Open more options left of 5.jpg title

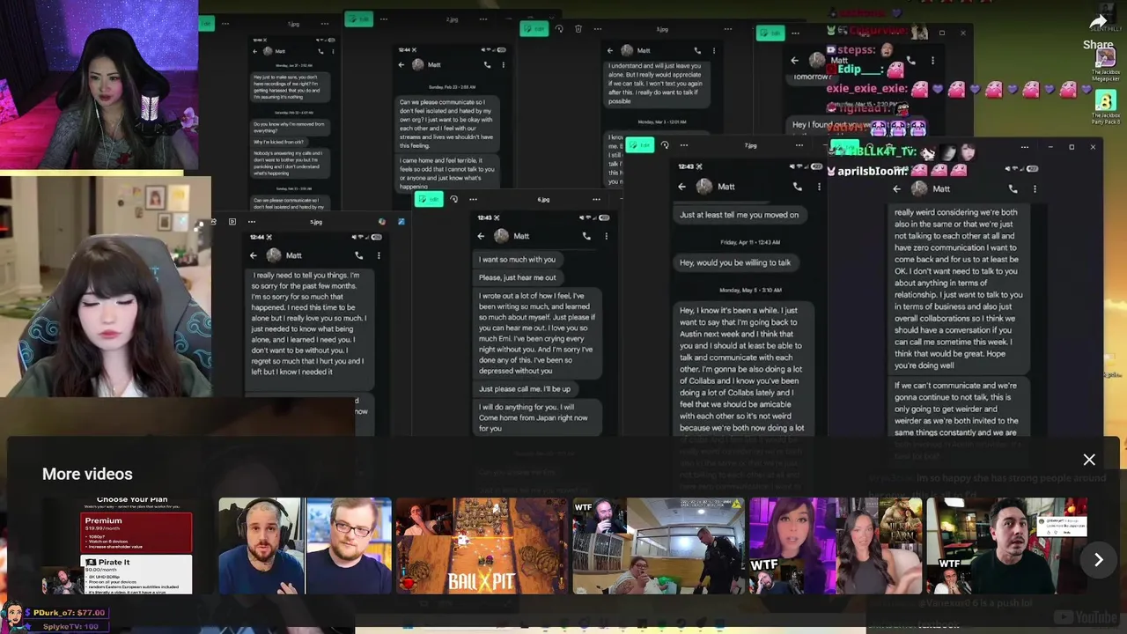pyautogui.click(x=251, y=222)
